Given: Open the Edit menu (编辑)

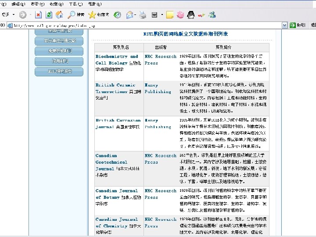Looking at the screenshot, I should tap(18, 4).
